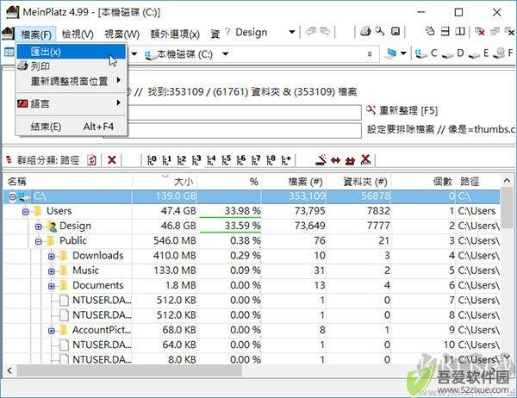Click the save disk toolbar icon

click(x=396, y=32)
